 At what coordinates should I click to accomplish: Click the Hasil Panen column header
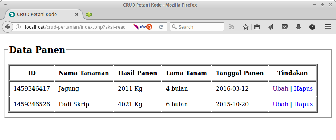(x=137, y=73)
